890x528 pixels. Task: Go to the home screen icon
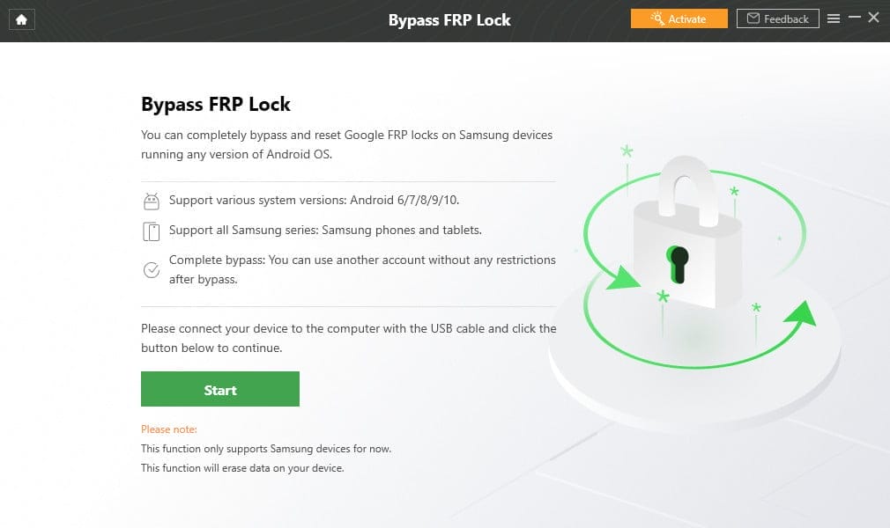click(x=21, y=19)
